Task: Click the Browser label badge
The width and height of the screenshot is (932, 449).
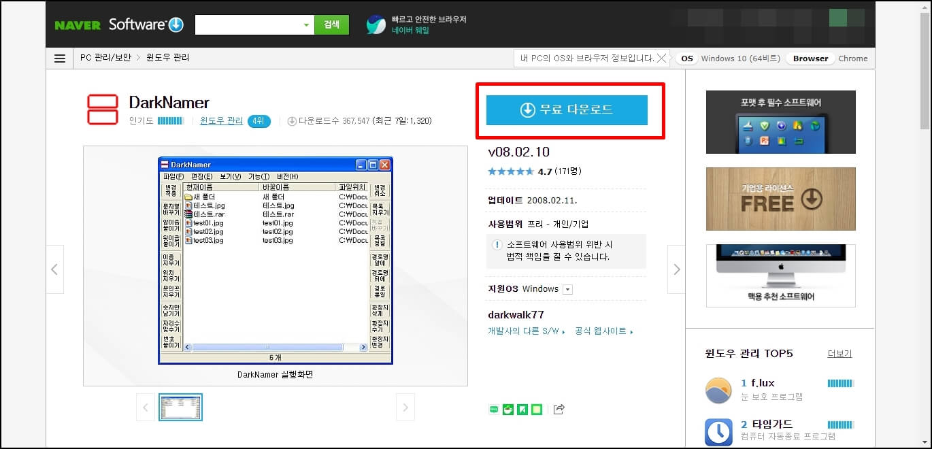Action: click(x=810, y=59)
